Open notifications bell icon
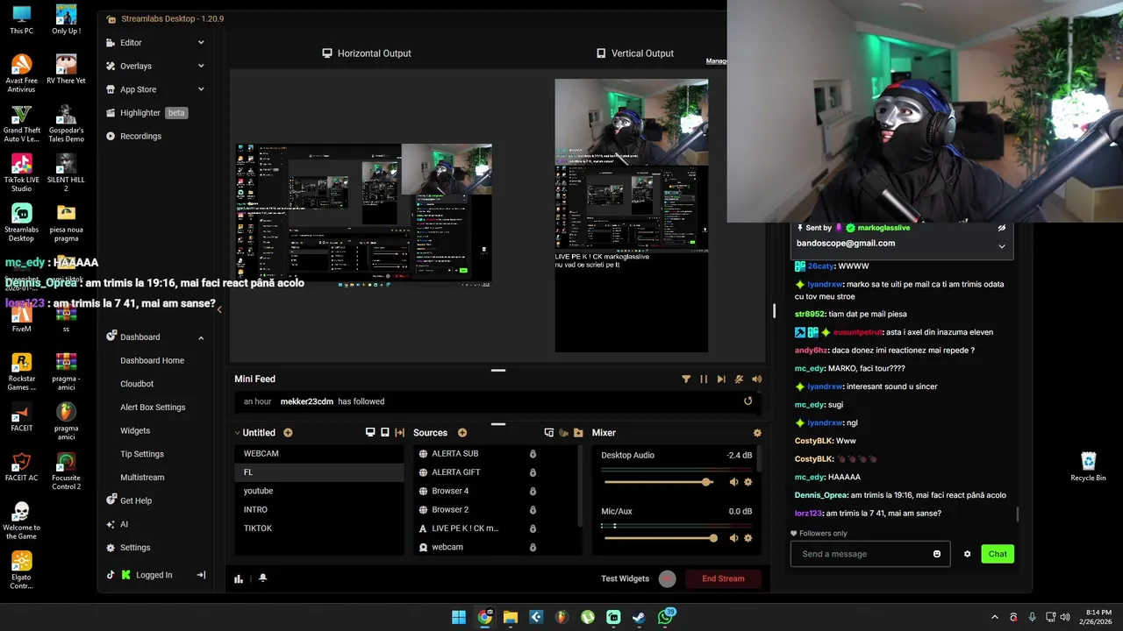Screen dimensions: 1123x631 (x=262, y=578)
